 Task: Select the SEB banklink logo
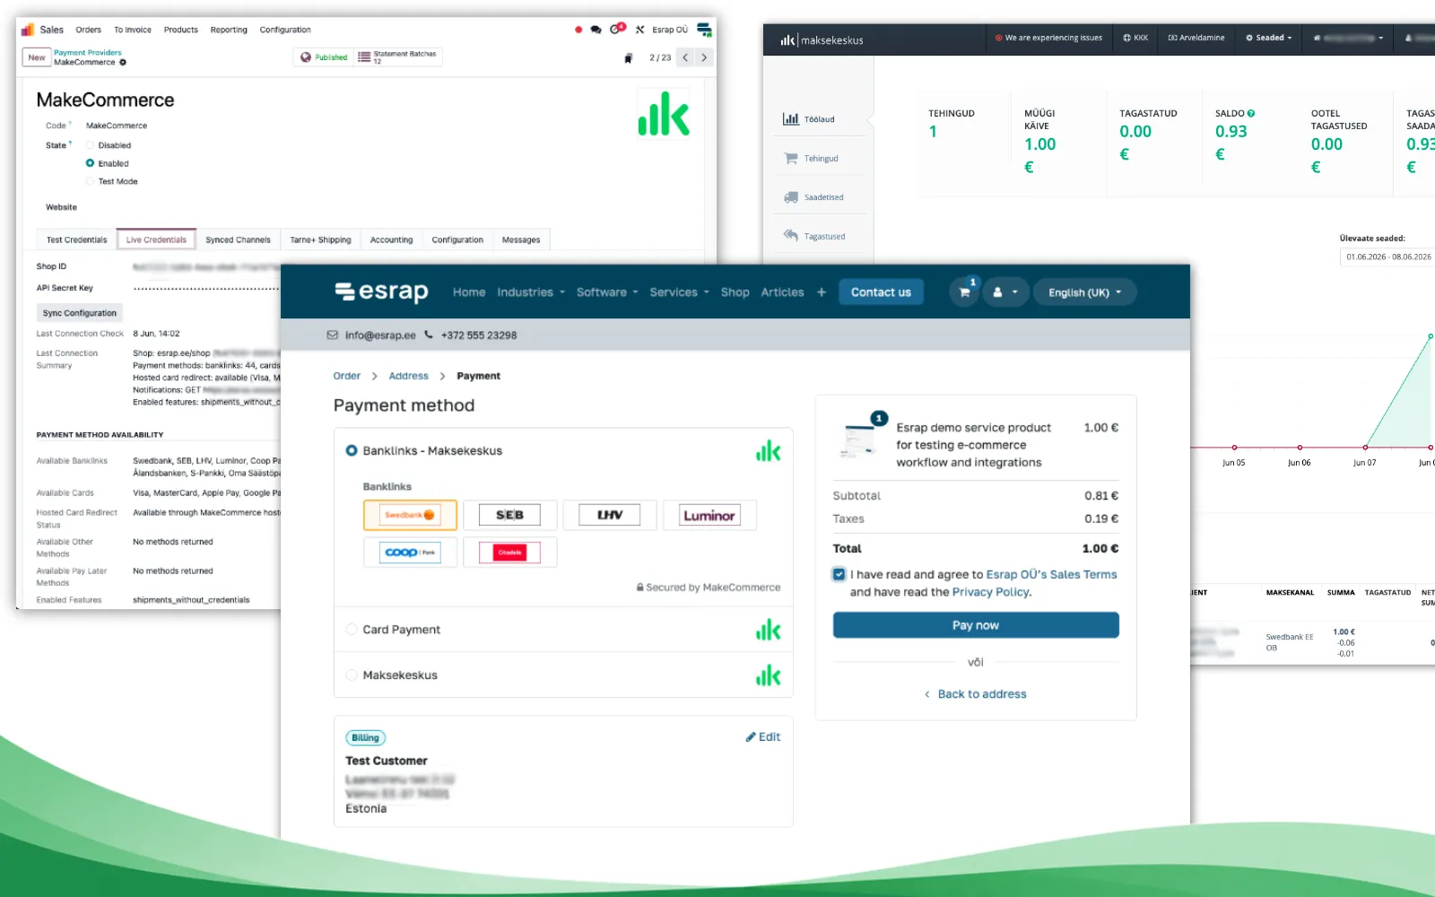(509, 515)
